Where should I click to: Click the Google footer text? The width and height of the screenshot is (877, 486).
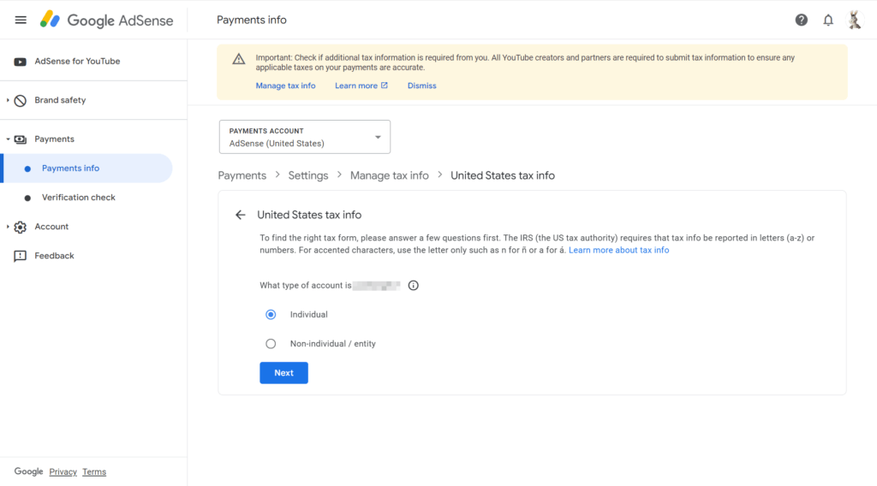tap(28, 472)
